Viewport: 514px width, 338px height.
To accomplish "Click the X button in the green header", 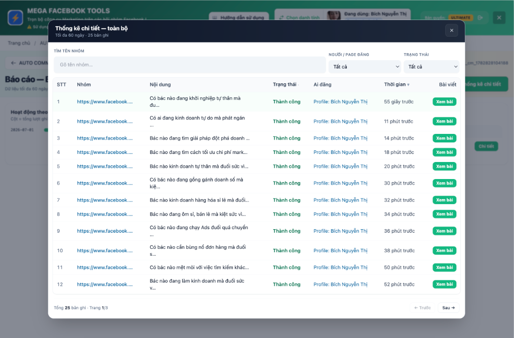I will click(499, 18).
